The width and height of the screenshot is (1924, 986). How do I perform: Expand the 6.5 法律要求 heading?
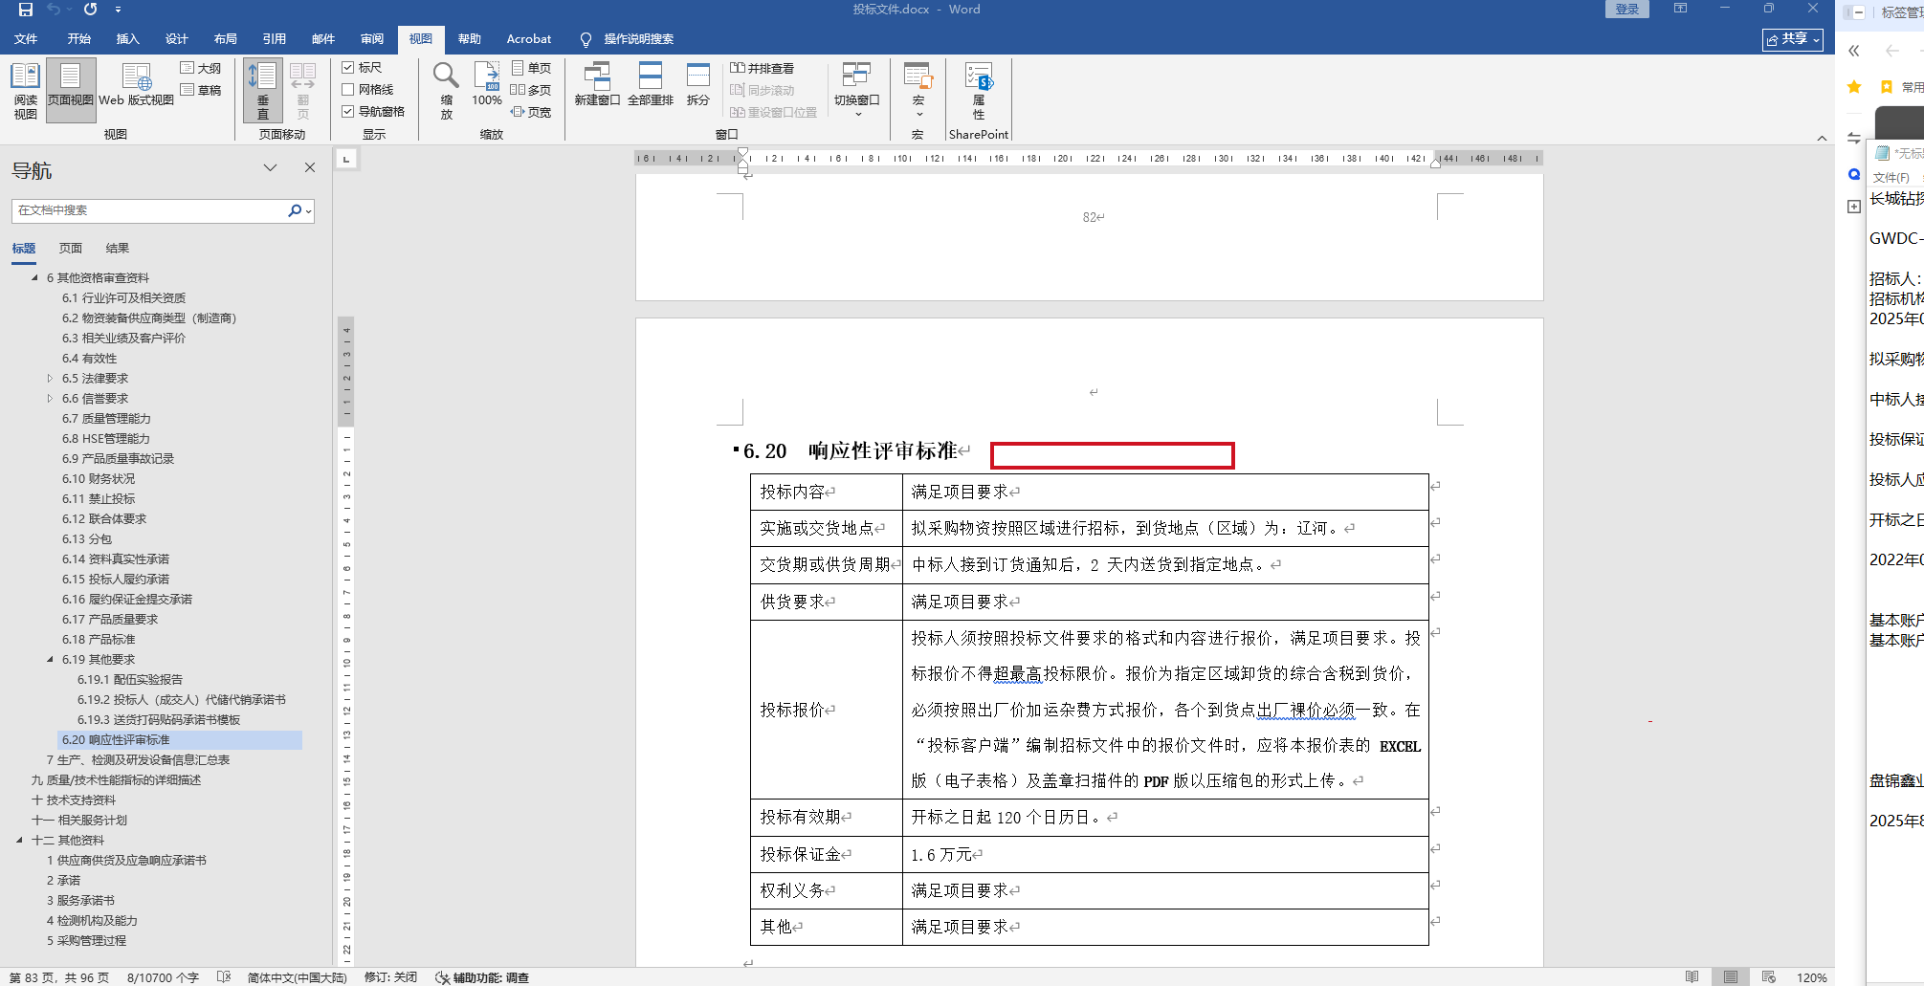coord(50,379)
